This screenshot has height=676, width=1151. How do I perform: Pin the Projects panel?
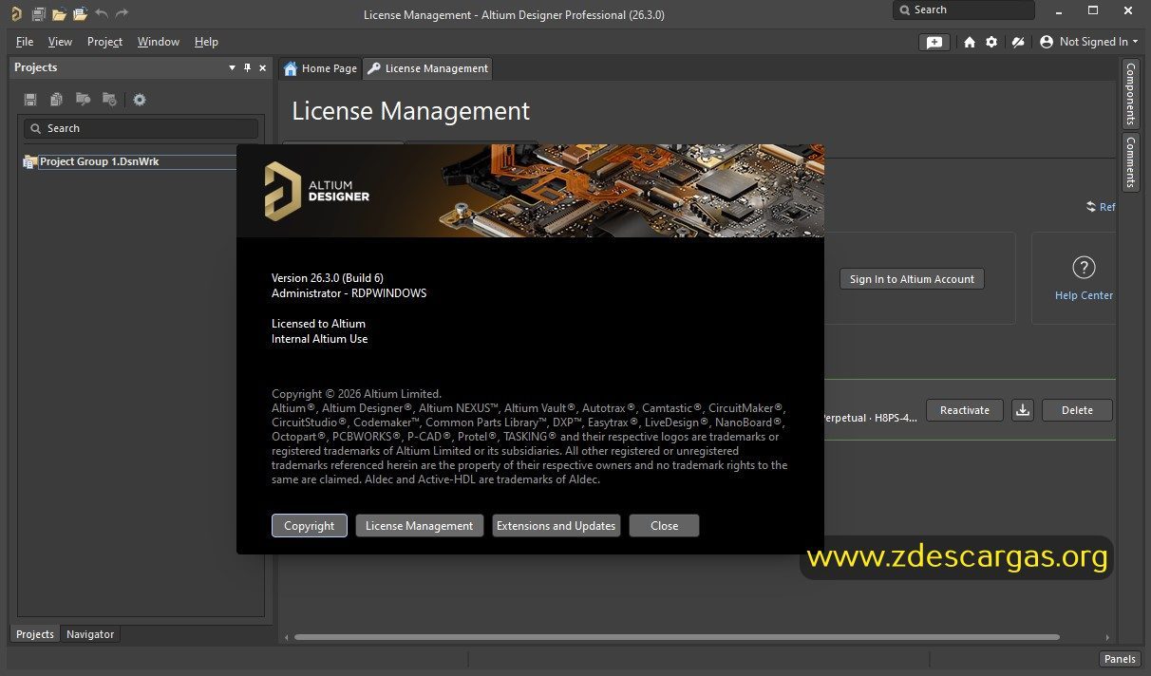[x=248, y=67]
